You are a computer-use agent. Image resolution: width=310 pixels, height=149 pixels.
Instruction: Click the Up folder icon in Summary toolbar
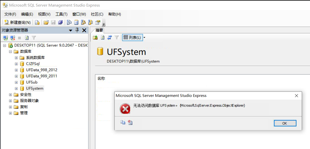click(95, 37)
